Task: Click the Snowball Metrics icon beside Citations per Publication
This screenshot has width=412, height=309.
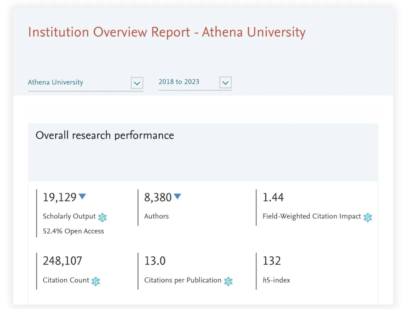Action: coord(229,281)
